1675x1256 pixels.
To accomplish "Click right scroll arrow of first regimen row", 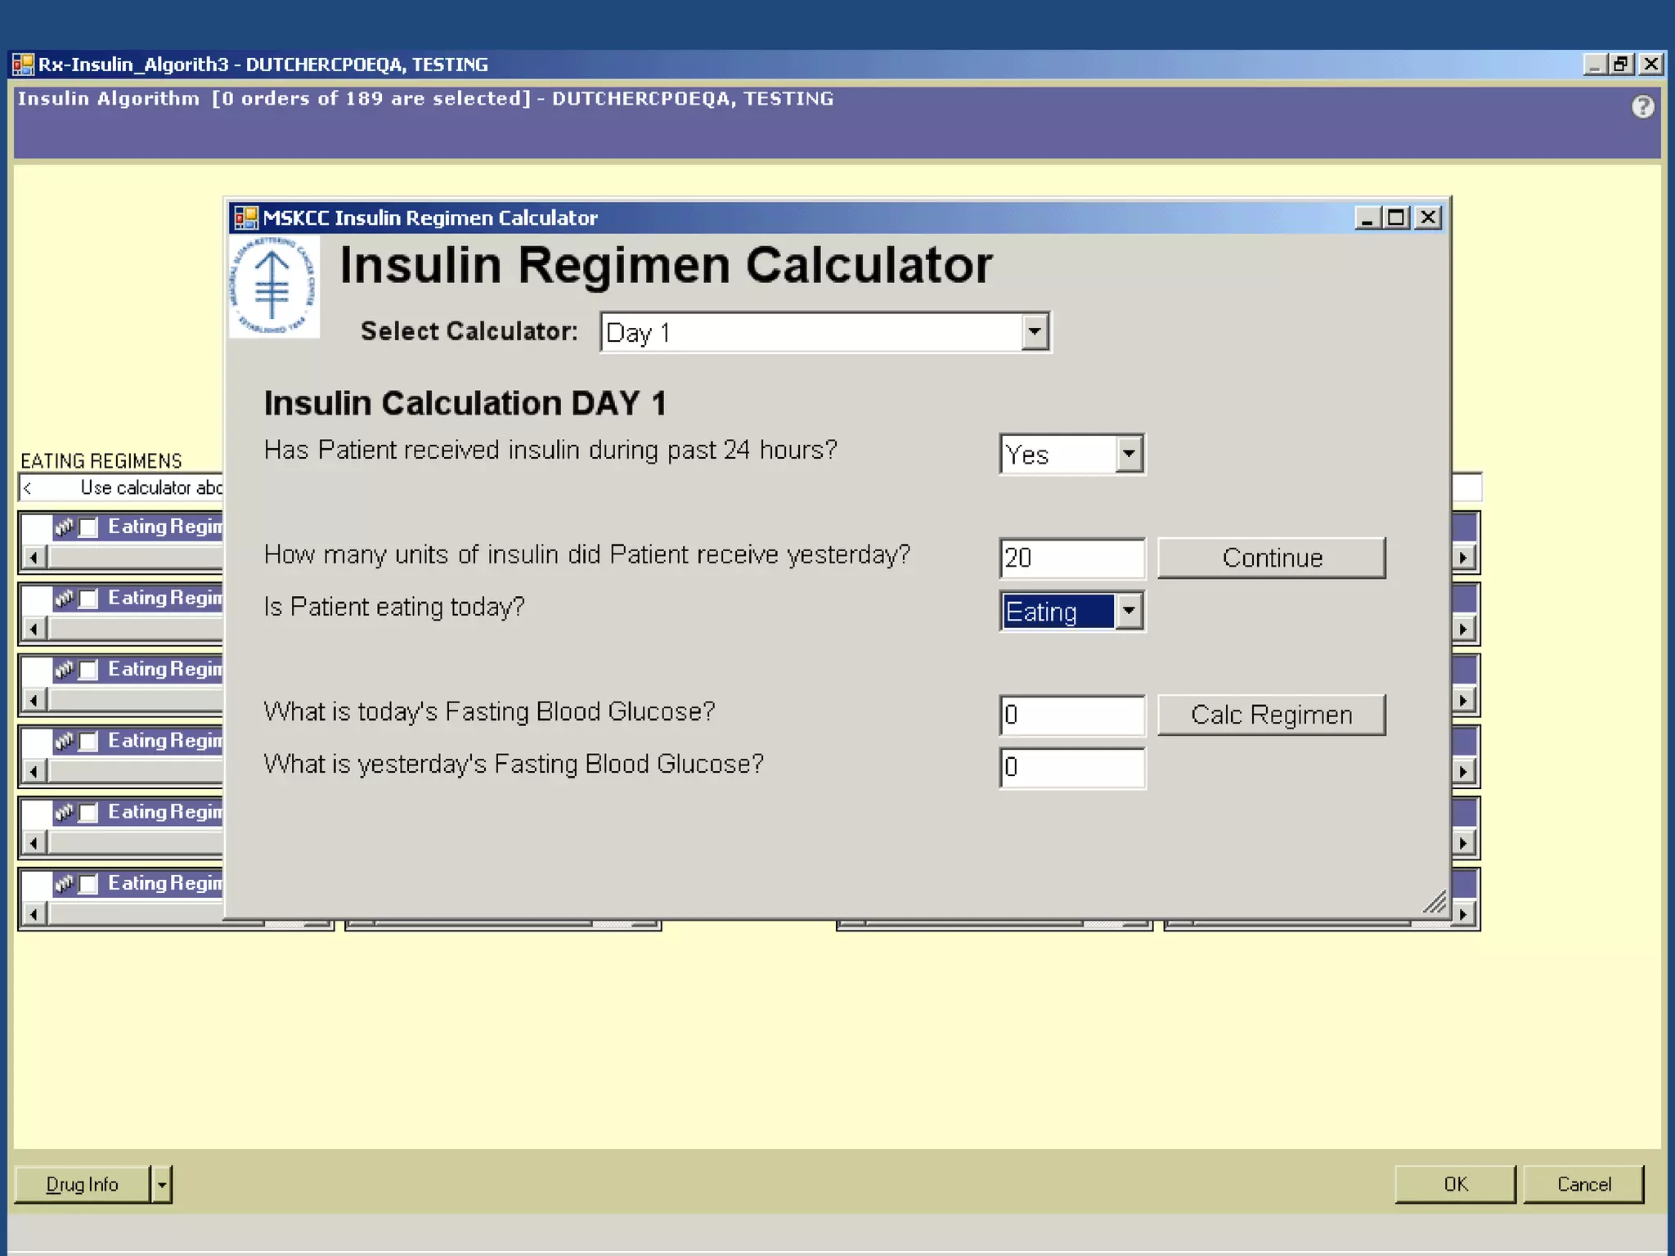I will (1464, 558).
